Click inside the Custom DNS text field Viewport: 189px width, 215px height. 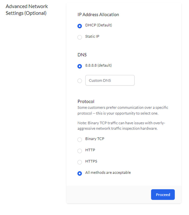[x=110, y=80]
